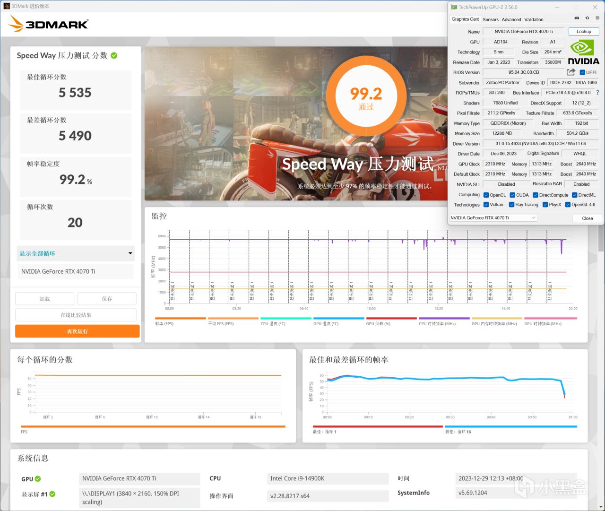Uncheck the UEFI checkbox

(x=582, y=72)
